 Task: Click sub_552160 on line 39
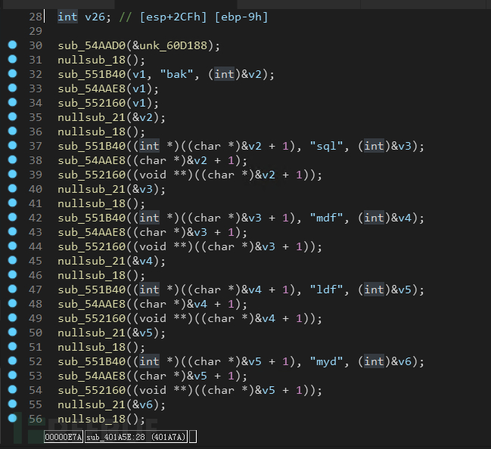click(92, 175)
